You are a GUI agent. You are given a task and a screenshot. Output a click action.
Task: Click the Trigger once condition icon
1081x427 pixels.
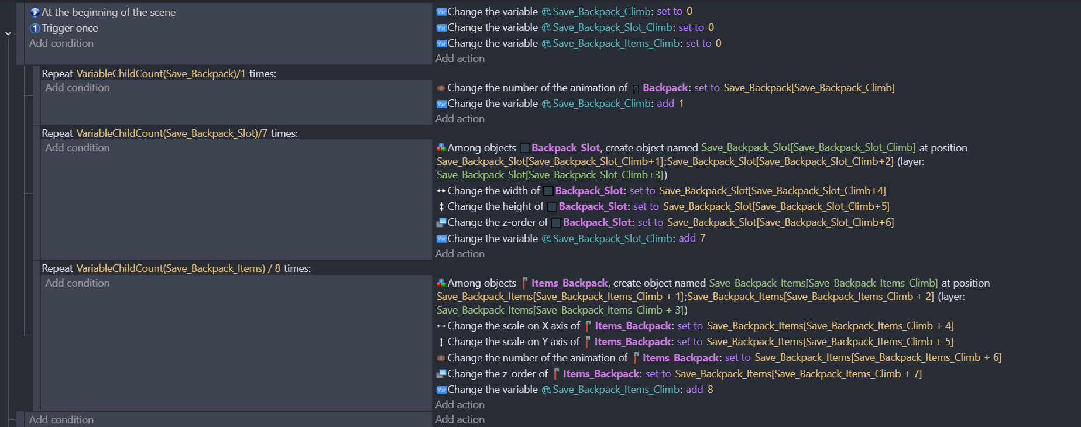35,28
